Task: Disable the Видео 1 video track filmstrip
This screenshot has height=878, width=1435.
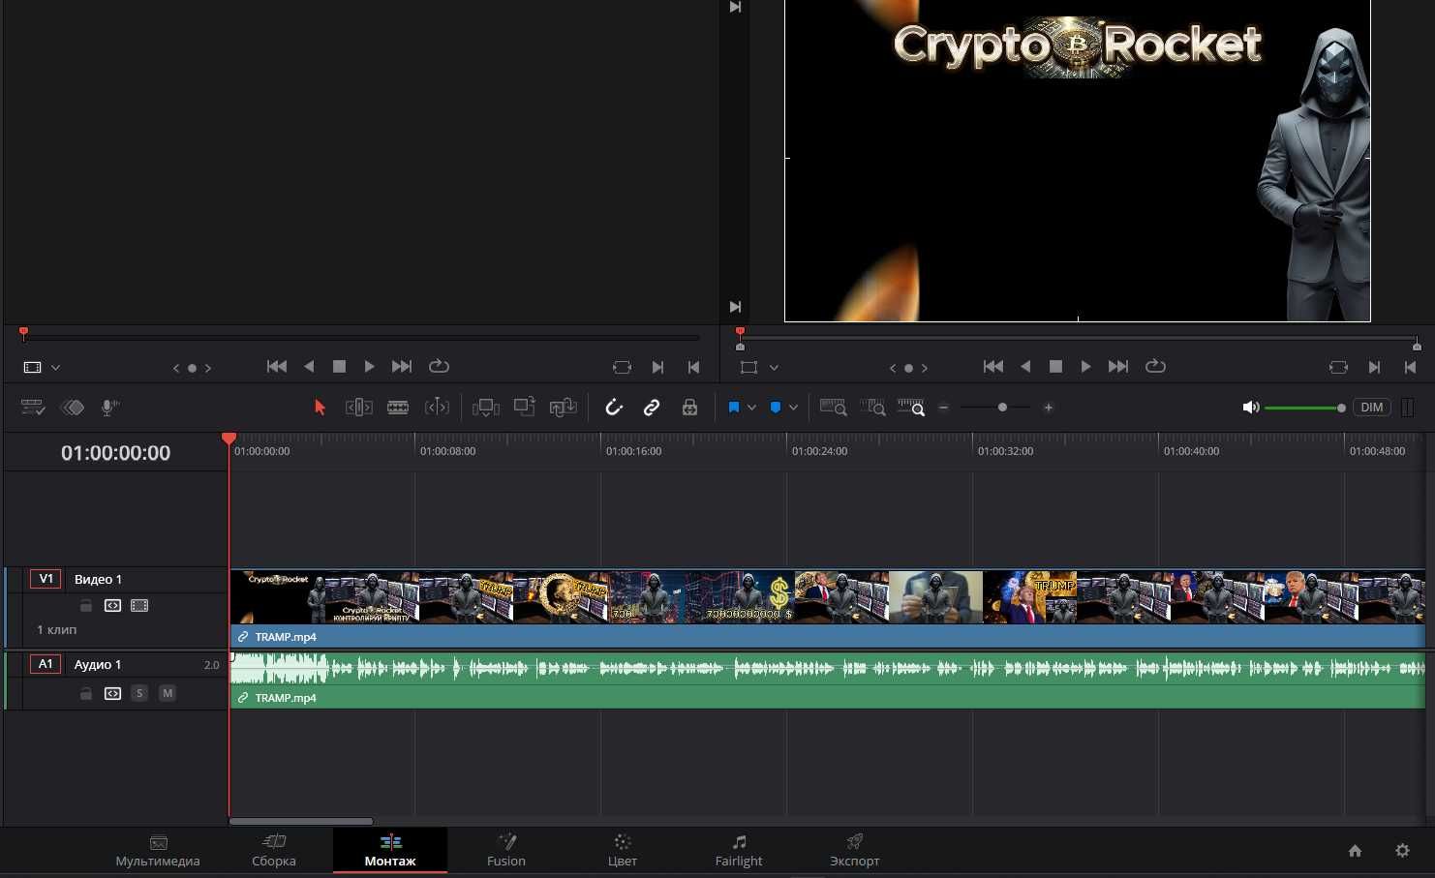Action: click(139, 606)
